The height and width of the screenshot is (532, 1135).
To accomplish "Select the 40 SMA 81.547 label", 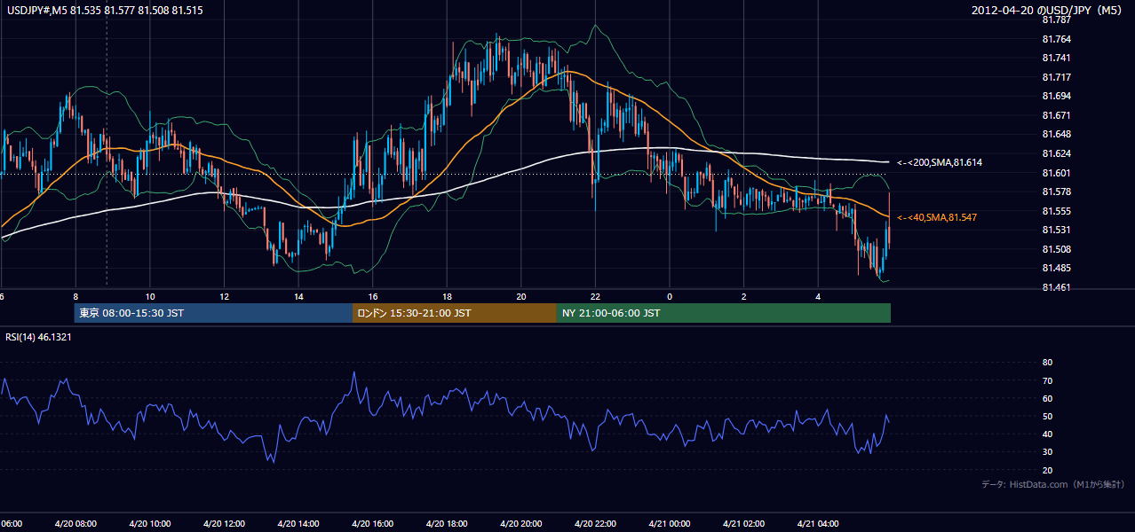I will click(937, 217).
